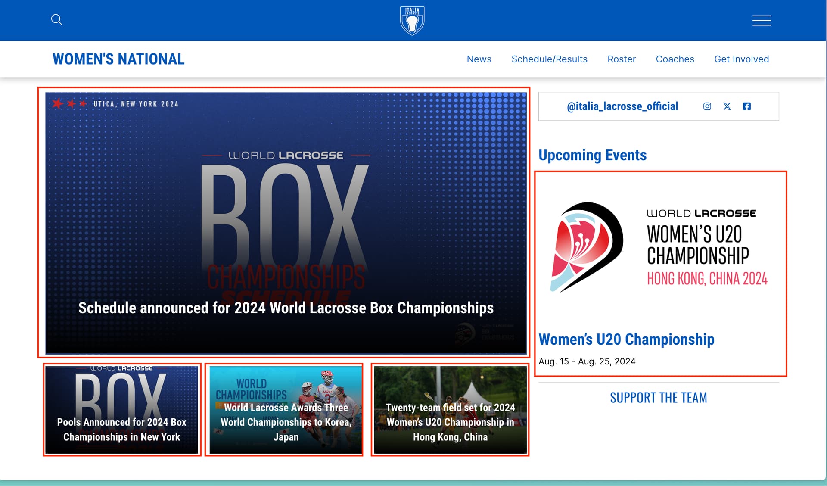
Task: Click the SUPPORT THE TEAM link
Action: (x=659, y=397)
